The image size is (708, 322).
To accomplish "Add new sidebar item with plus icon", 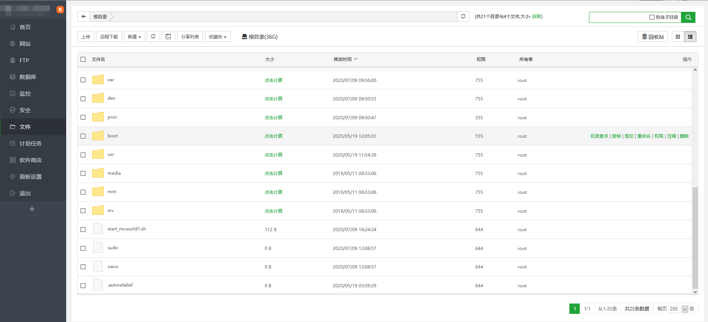I will tap(32, 209).
